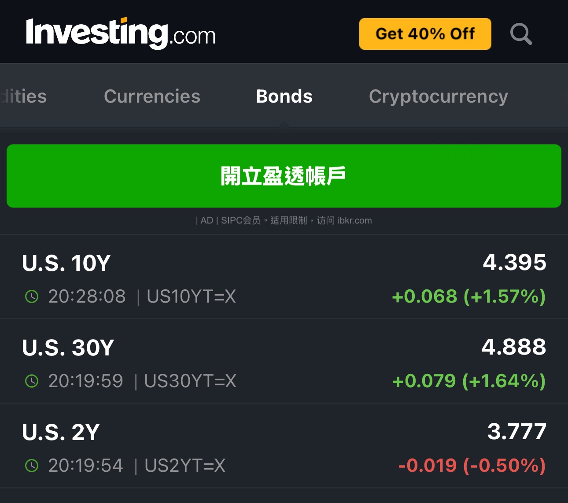Screen dimensions: 568x503
Task: Select the Bonds tab
Action: click(284, 96)
